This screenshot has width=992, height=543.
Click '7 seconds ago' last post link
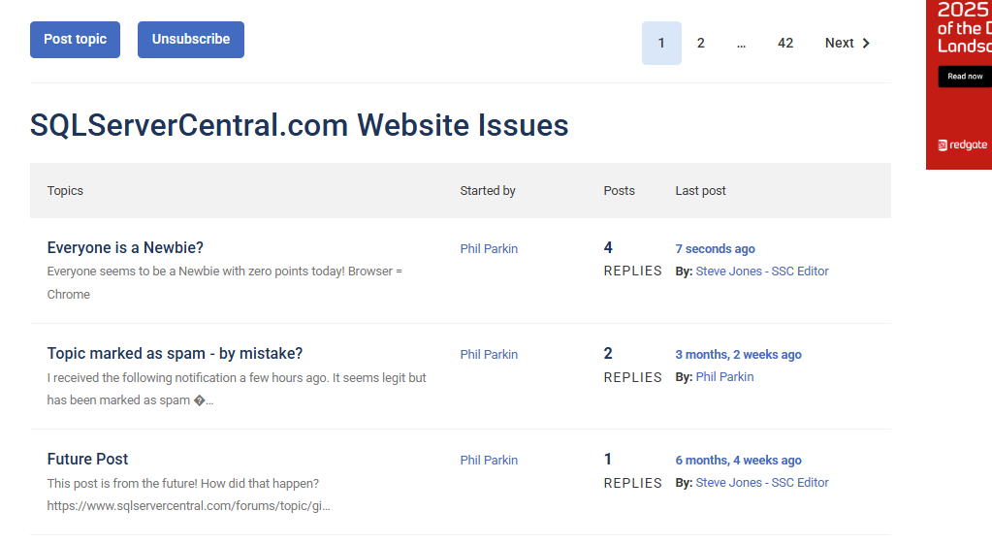[x=715, y=249]
